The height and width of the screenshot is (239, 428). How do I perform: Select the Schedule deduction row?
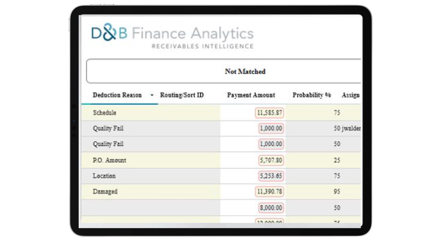pyautogui.click(x=104, y=113)
